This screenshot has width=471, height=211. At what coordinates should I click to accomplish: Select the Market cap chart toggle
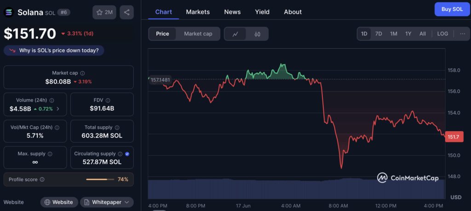(x=198, y=34)
